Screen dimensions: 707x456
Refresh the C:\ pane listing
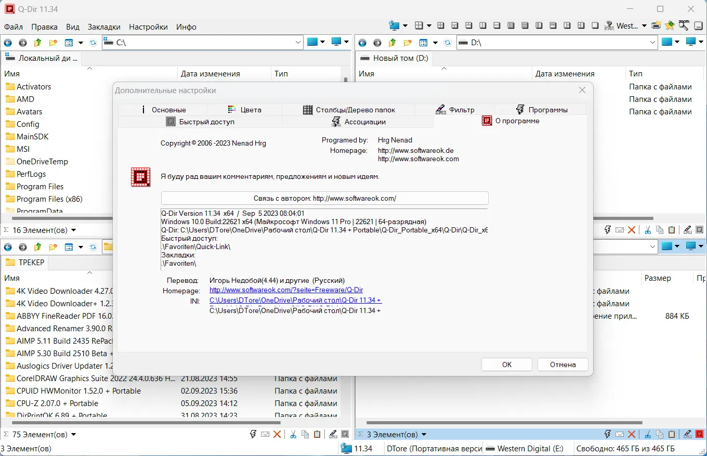pos(93,43)
